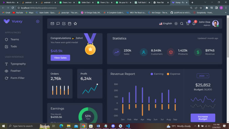Open the English language dropdown

click(x=165, y=24)
